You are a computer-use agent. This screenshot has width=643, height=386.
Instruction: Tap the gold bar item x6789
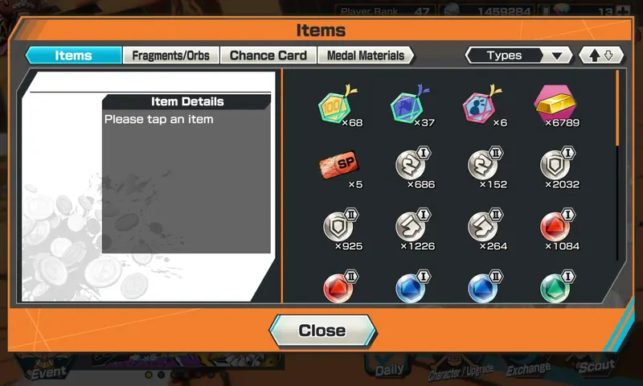pos(556,106)
